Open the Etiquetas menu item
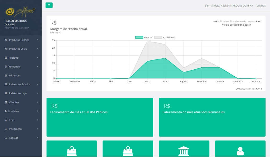This screenshot has width=270, height=157. [x=14, y=76]
